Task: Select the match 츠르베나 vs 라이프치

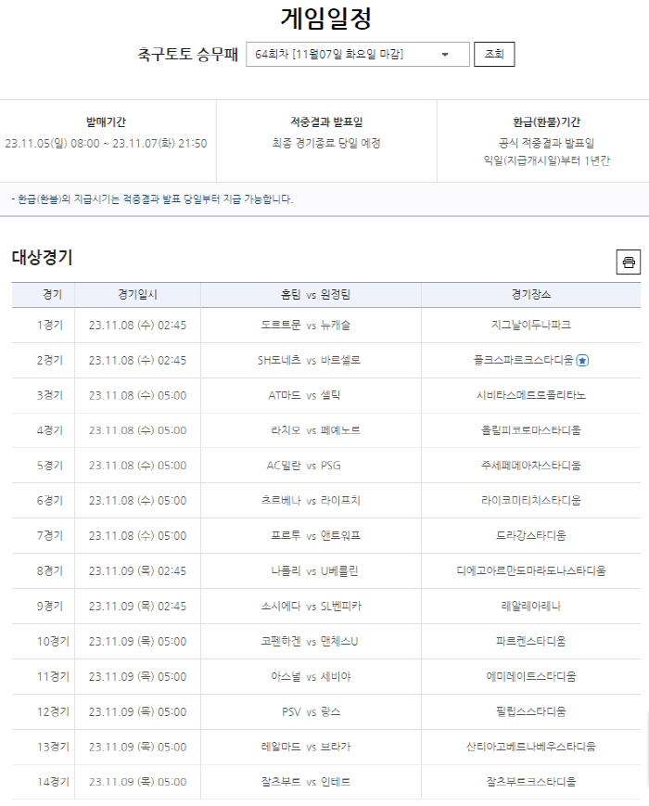Action: (x=311, y=501)
